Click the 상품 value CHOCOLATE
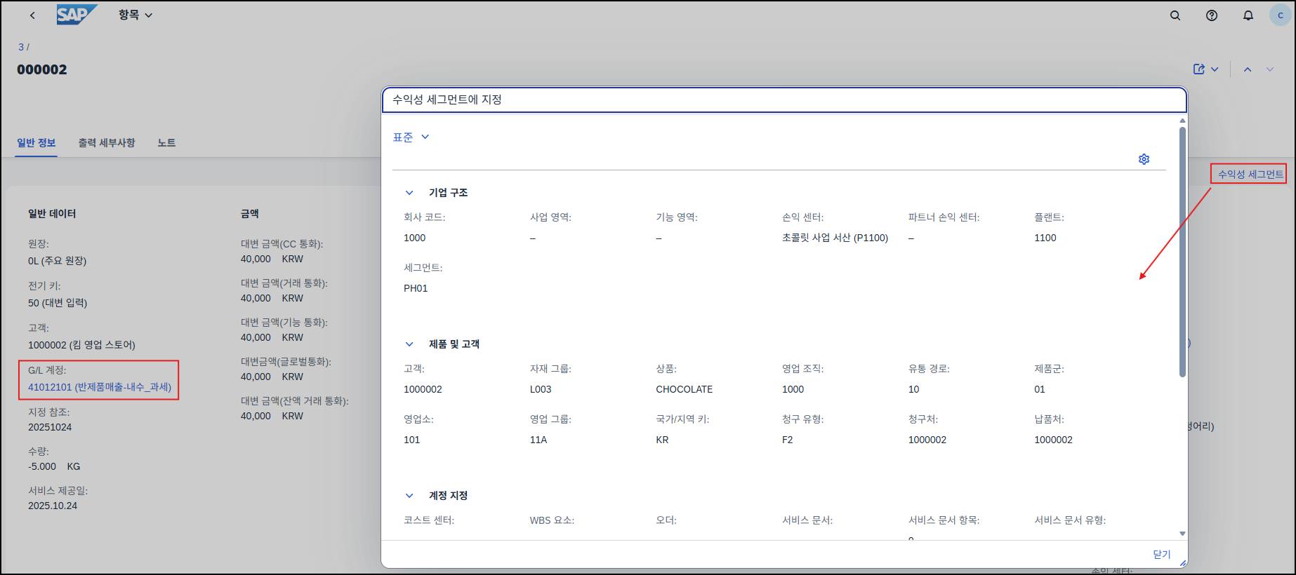 [685, 389]
